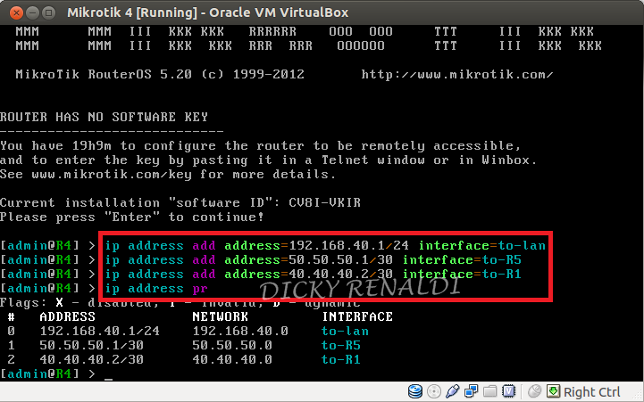The height and width of the screenshot is (402, 644).
Task: Click the optical disc drive icon
Action: pyautogui.click(x=434, y=392)
